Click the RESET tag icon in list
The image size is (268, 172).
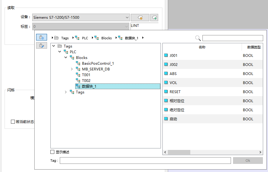tap(166, 92)
